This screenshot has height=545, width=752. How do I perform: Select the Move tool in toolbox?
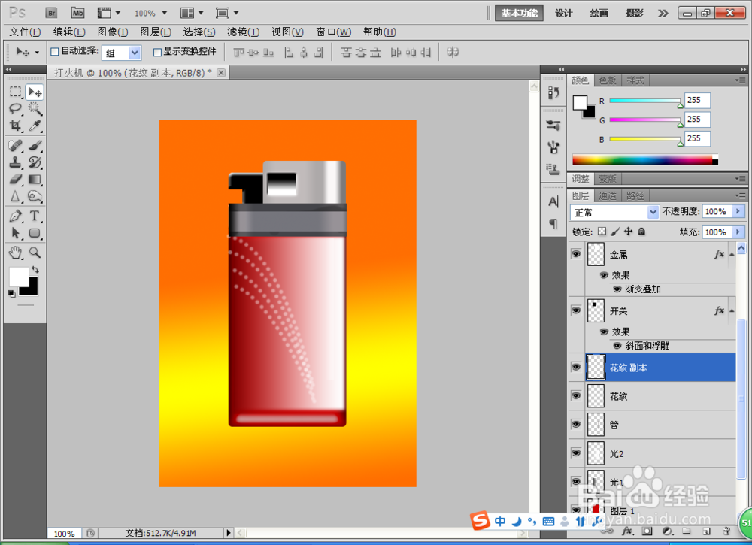[x=35, y=92]
